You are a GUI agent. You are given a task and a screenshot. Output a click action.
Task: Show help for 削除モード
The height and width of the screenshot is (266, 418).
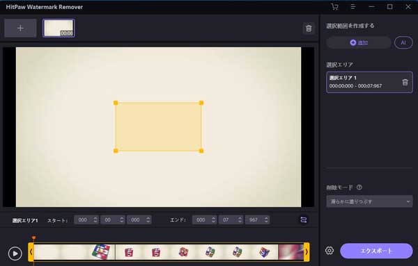coord(359,188)
